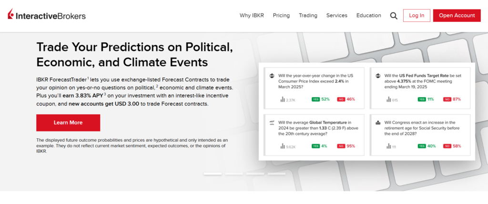Click footnote 1 next to ForecastTrader
The height and width of the screenshot is (204, 488).
[x=88, y=78]
